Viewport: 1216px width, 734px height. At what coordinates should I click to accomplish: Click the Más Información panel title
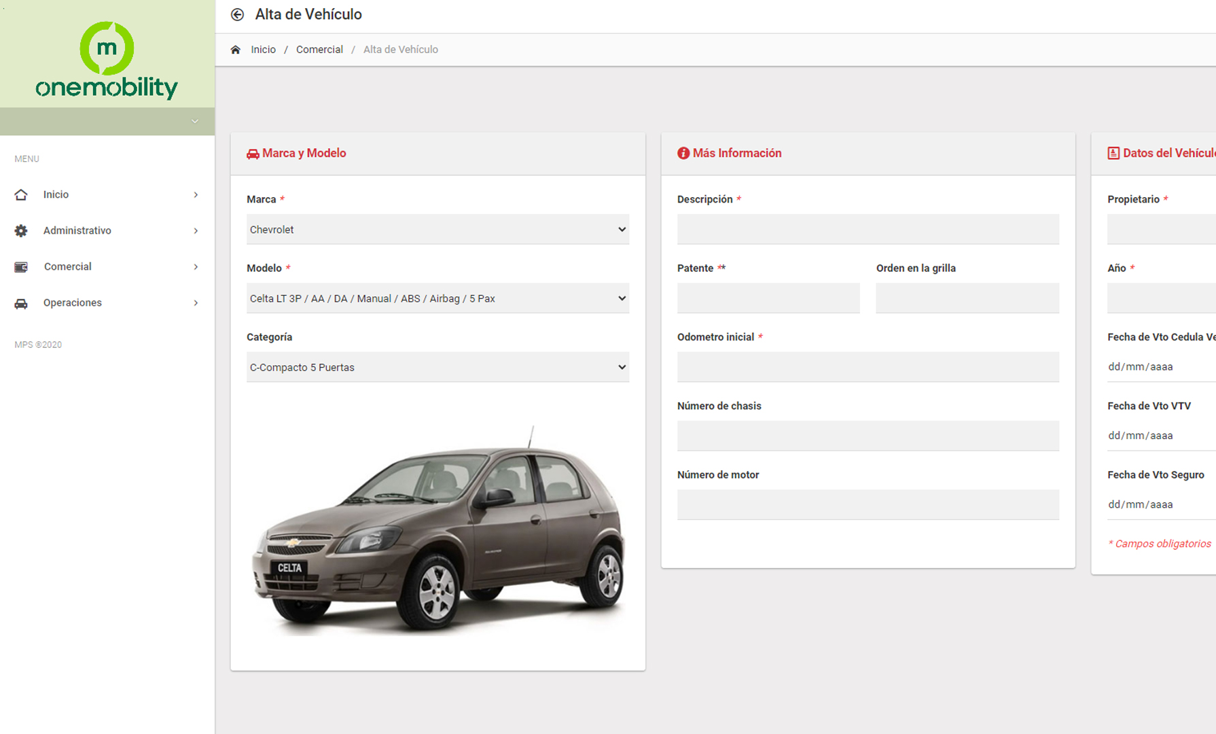coord(737,153)
